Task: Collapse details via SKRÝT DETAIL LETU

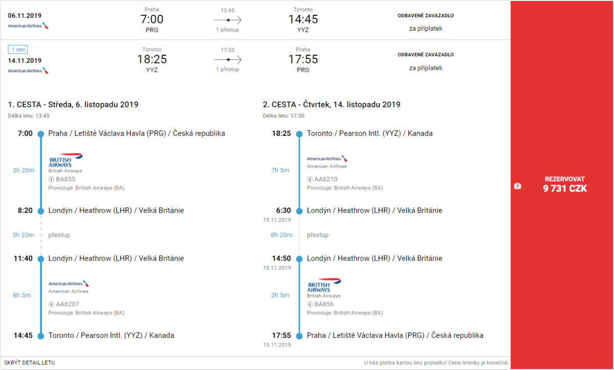Action: [29, 363]
